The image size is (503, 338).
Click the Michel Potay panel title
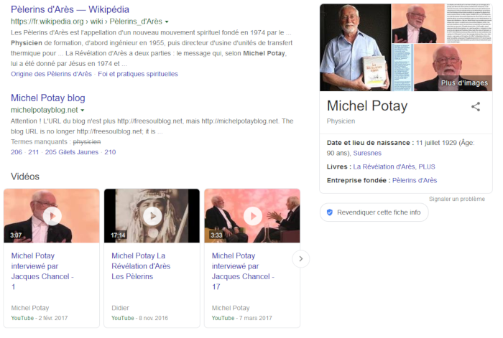click(367, 106)
